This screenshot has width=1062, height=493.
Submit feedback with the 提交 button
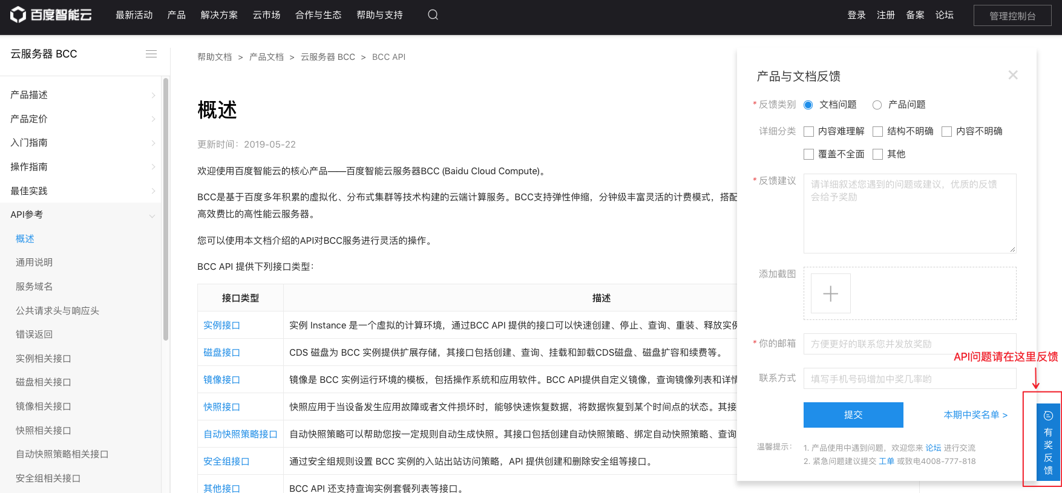853,415
